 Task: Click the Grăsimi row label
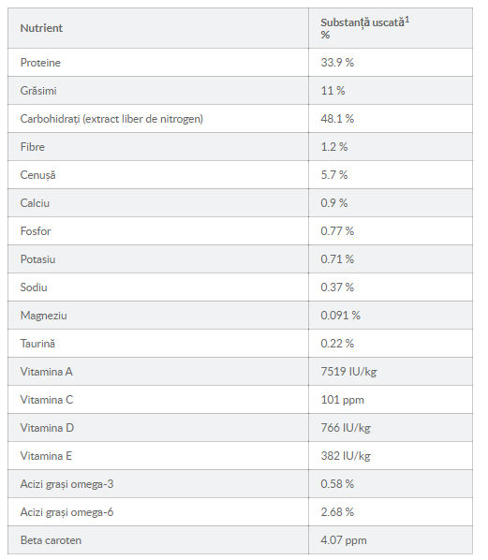(38, 91)
